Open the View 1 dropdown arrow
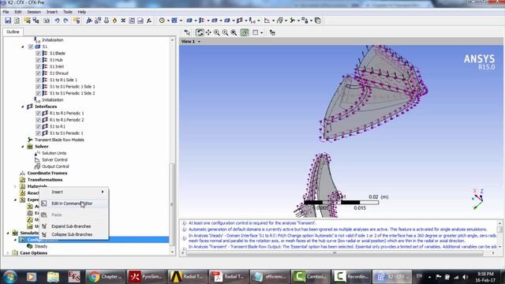The image size is (505, 284). 199,42
